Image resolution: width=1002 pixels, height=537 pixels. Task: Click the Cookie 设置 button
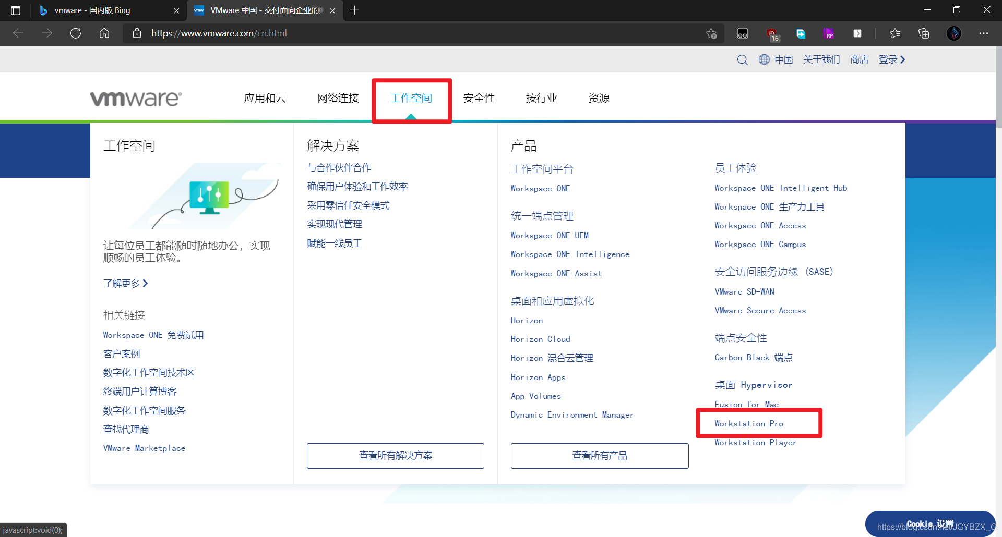[x=930, y=523]
